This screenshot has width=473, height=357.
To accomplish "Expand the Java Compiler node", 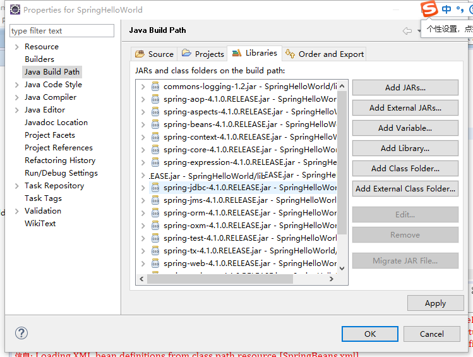I will 17,97.
